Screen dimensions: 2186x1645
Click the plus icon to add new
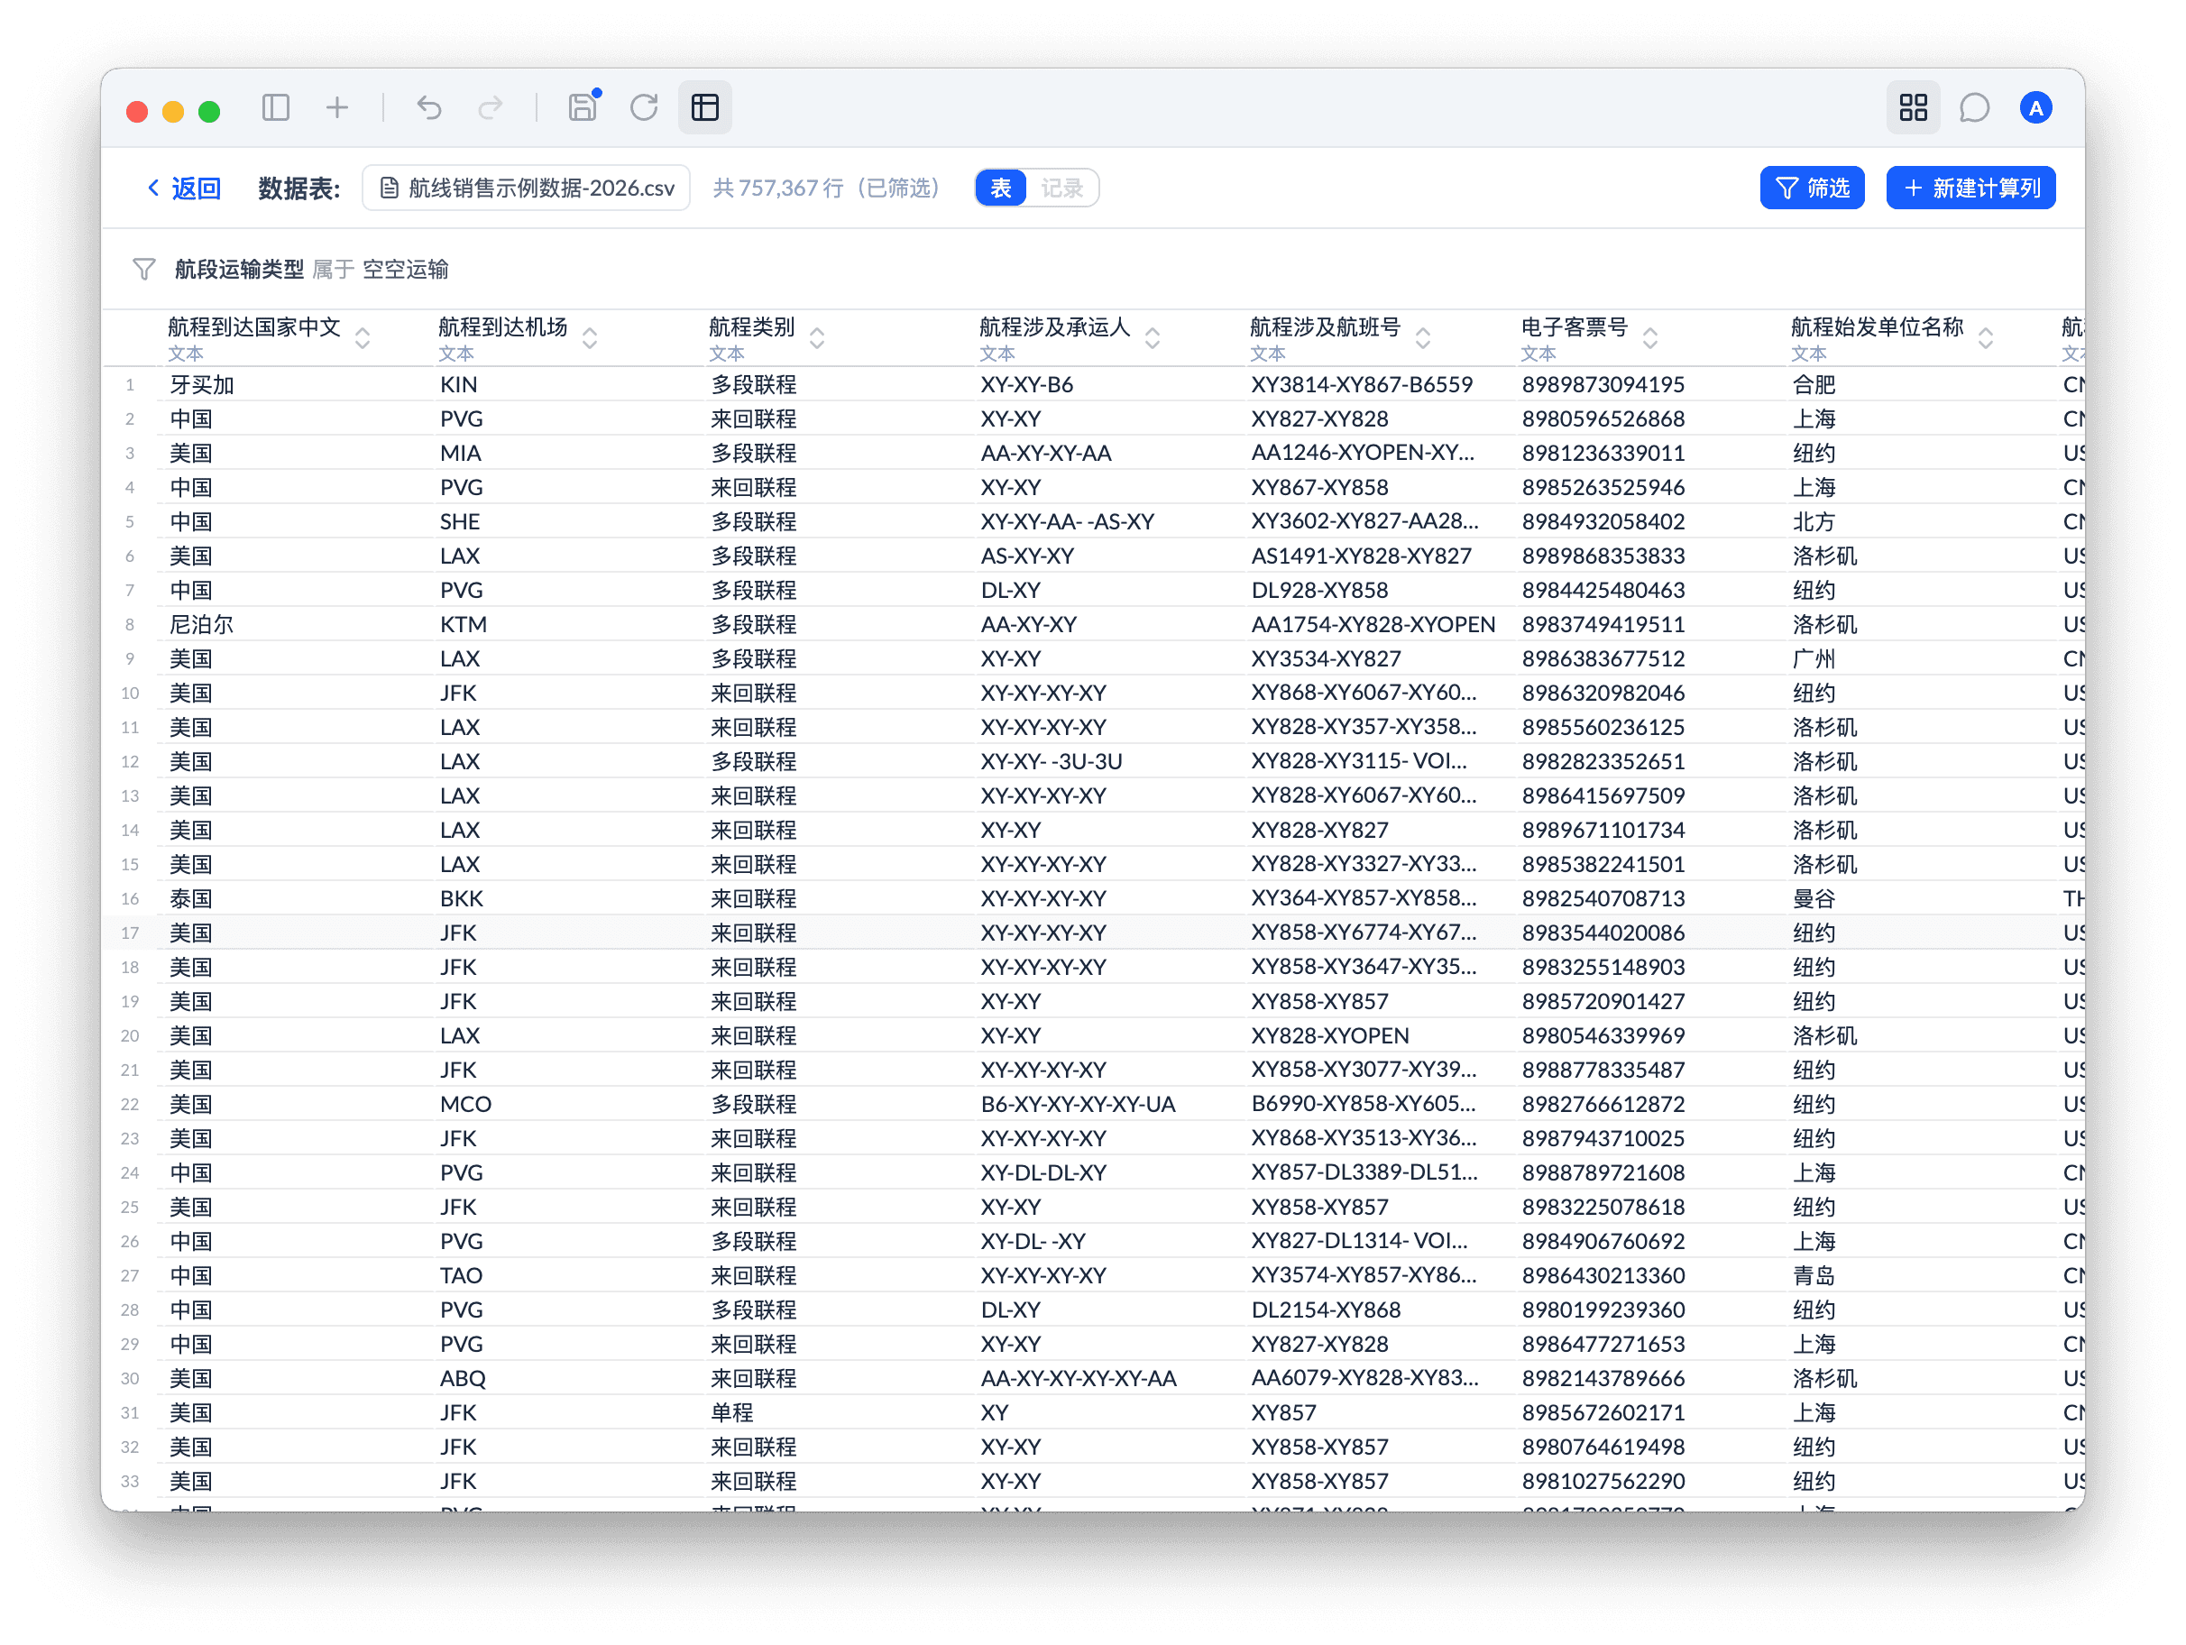click(x=337, y=106)
